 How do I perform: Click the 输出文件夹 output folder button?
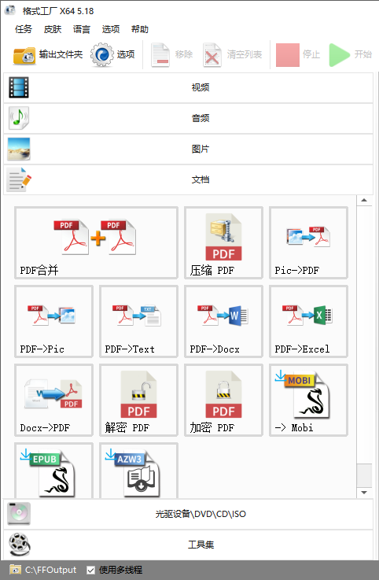click(48, 55)
